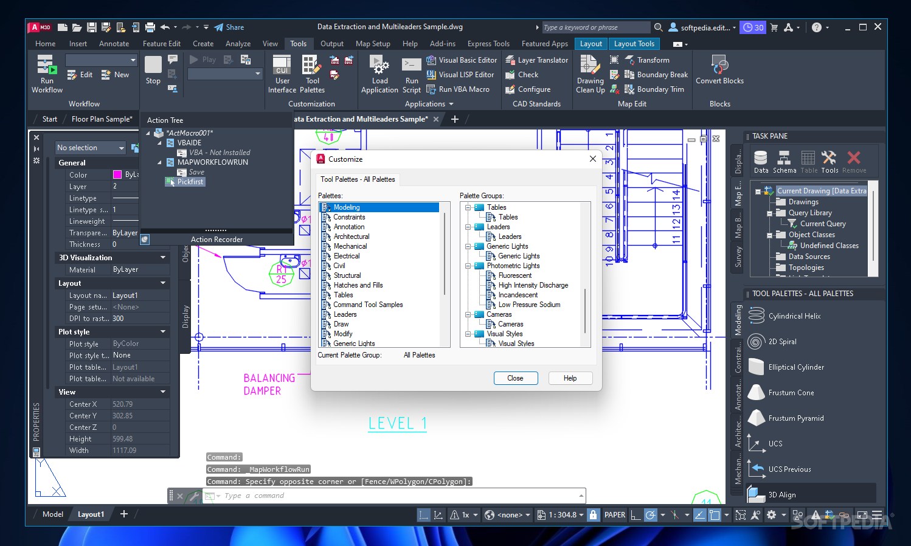
Task: Click the Stop recording button
Action: pos(153,65)
